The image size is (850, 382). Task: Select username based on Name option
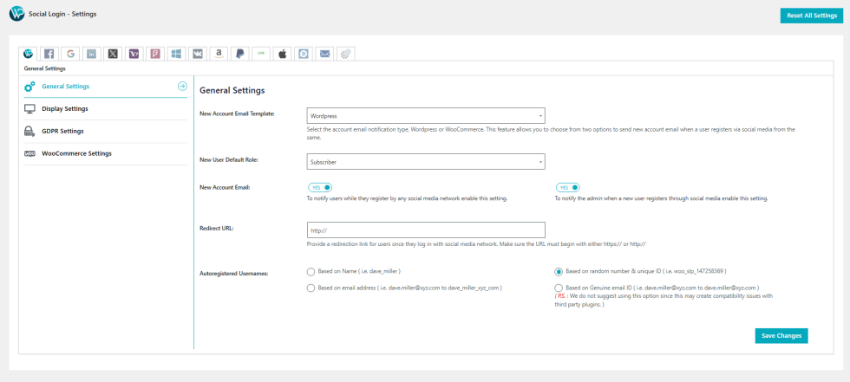311,271
